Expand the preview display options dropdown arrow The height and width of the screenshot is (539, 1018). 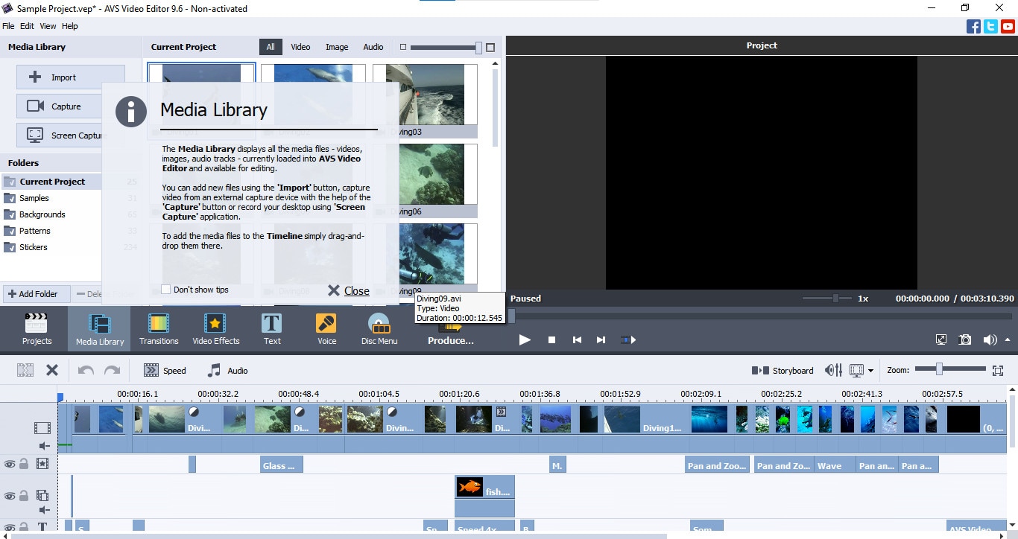click(870, 371)
